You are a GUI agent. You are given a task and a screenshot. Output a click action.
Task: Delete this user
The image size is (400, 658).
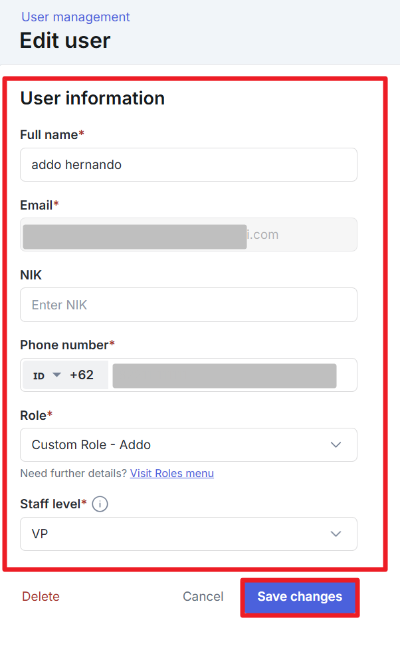tap(41, 597)
